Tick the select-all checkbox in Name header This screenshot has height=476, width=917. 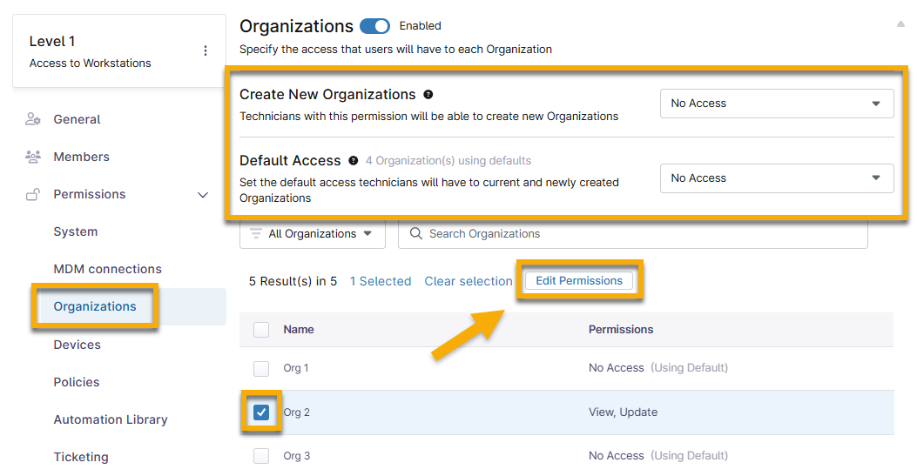pyautogui.click(x=261, y=330)
